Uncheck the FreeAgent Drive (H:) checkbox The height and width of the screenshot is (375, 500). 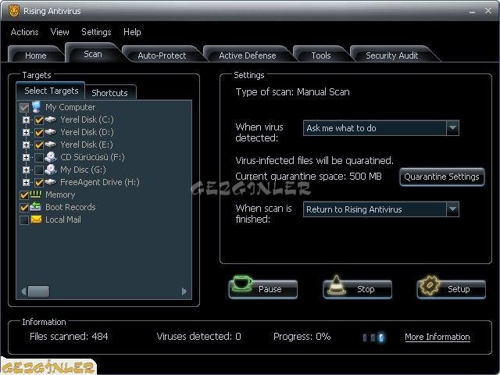coord(39,183)
